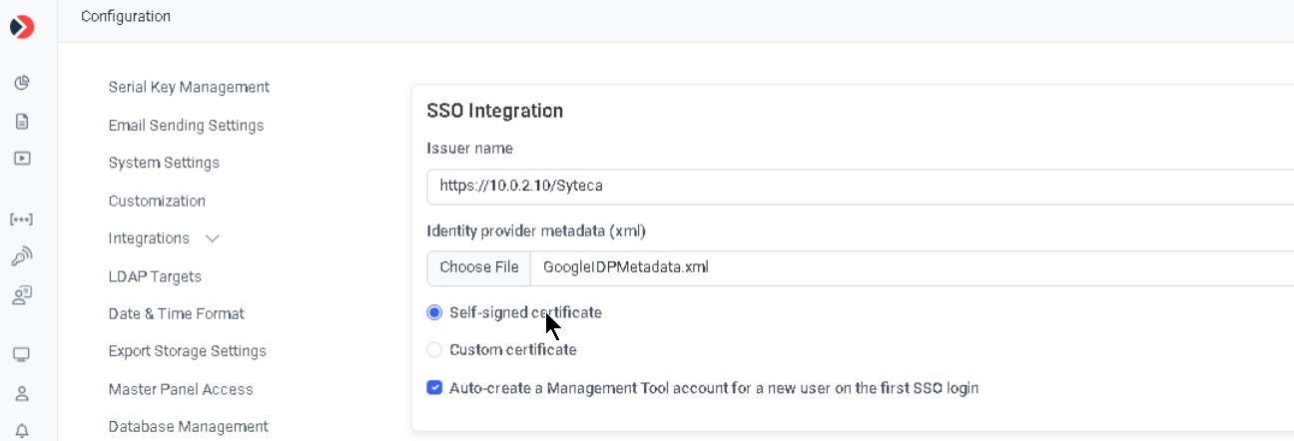
Task: Open Date & Time Format settings
Action: 176,313
